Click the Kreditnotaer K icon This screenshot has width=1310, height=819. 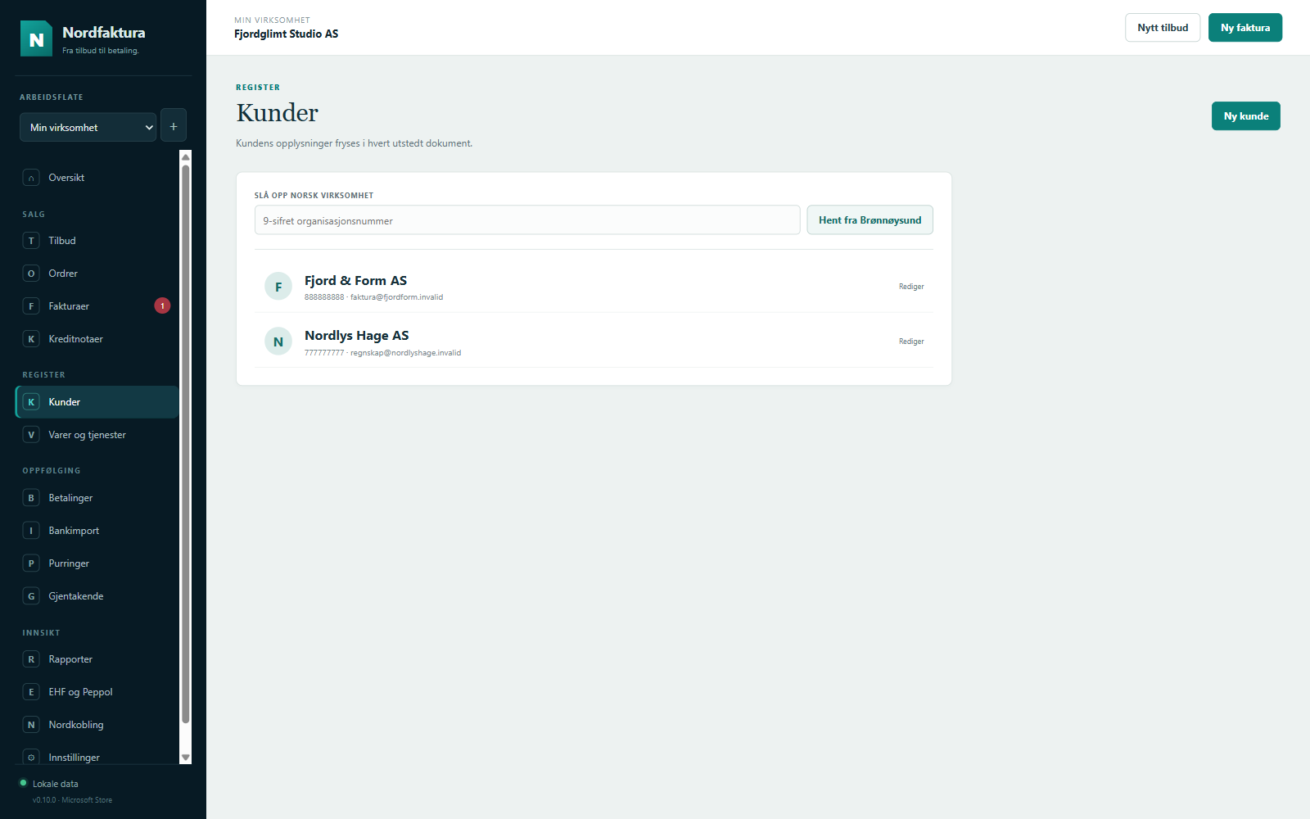31,339
